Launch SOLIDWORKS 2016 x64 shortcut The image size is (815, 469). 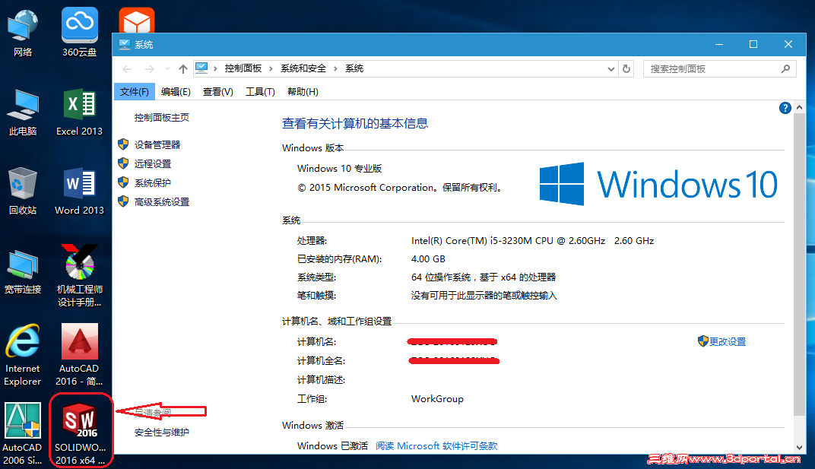click(81, 433)
